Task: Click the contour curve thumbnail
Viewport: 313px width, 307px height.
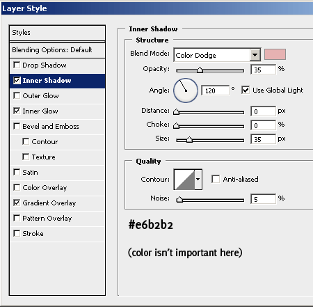Action: tap(184, 180)
